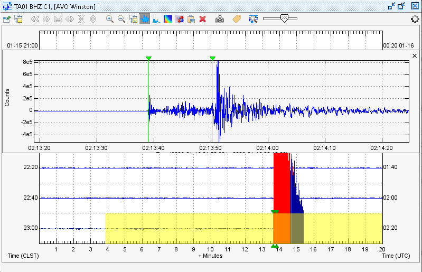Click the '02:13:20' time tick label
Viewport: 422px width, 272px height.
[x=39, y=148]
